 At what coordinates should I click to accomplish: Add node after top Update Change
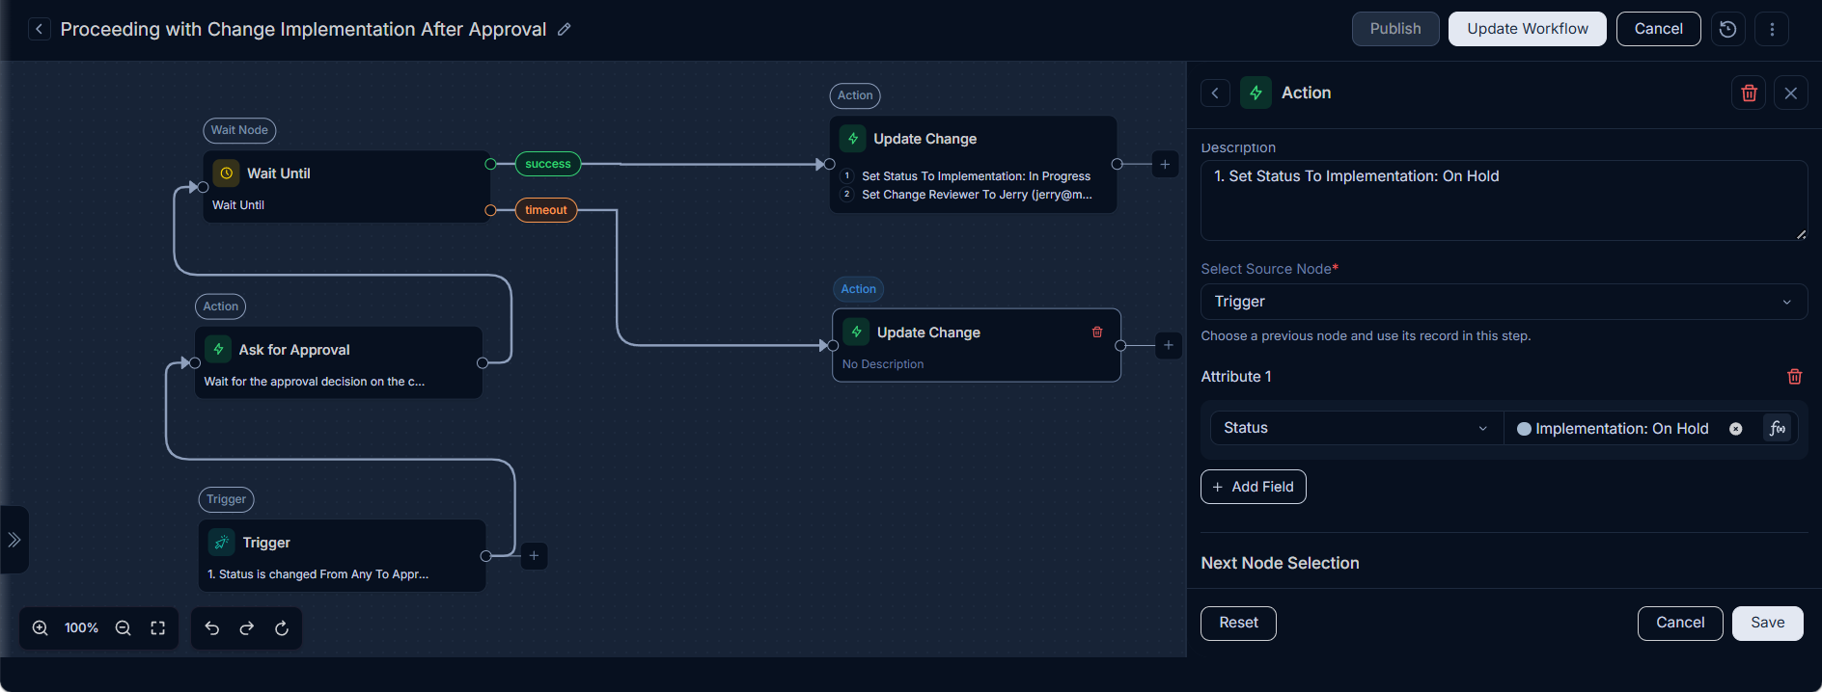pyautogui.click(x=1165, y=165)
